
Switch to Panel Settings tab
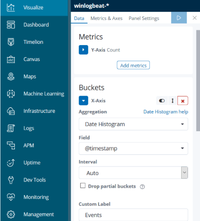click(x=144, y=18)
